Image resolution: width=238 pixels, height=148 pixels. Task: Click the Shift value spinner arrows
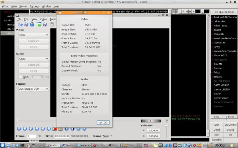tap(42, 77)
